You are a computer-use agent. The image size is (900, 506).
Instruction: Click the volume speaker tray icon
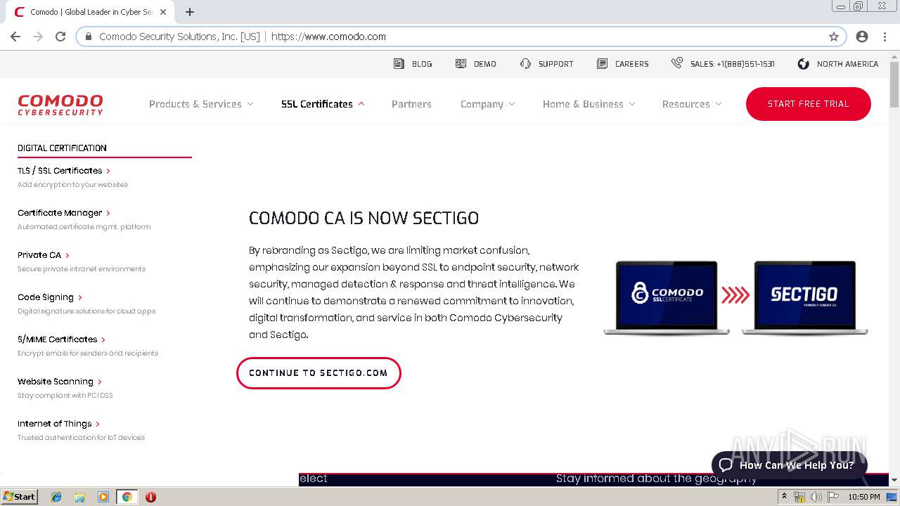pos(816,497)
